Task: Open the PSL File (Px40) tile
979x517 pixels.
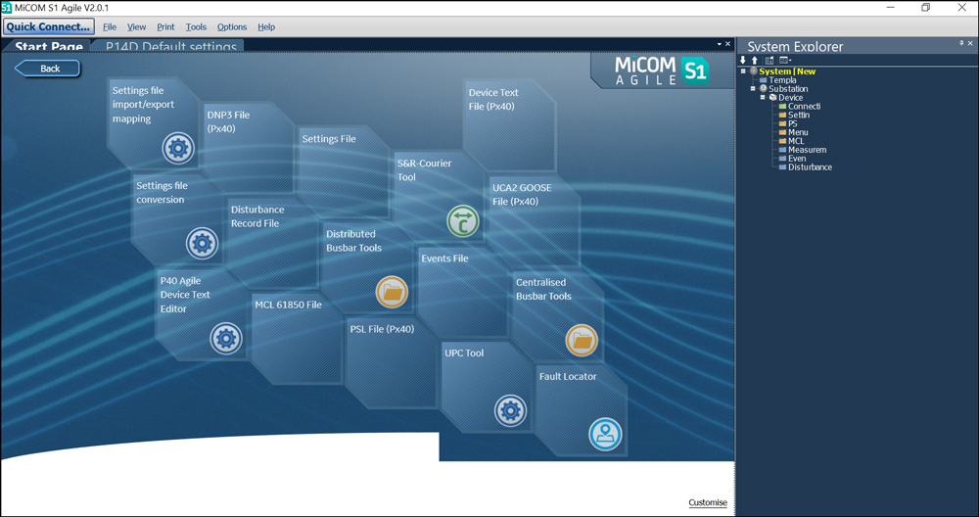Action: (x=391, y=362)
